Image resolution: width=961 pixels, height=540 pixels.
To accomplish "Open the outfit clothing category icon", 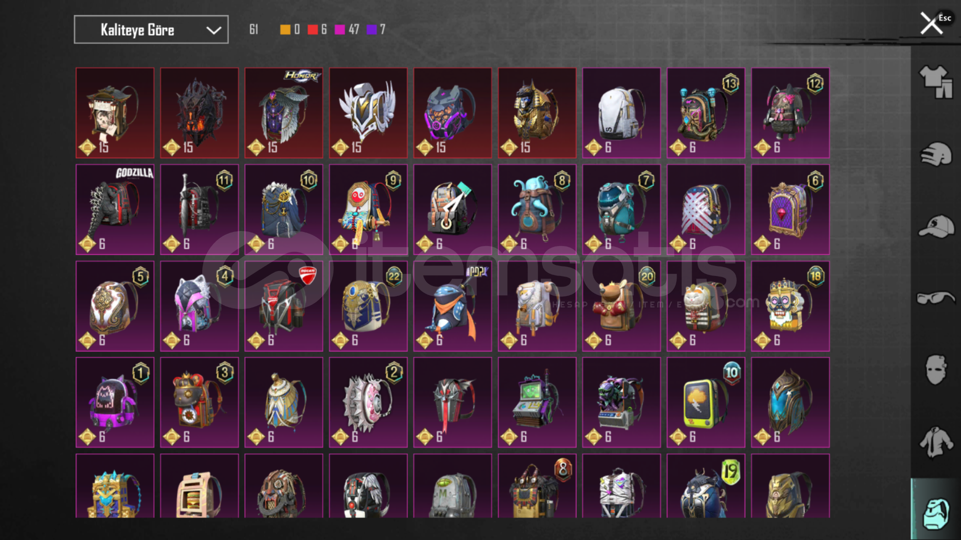I will pyautogui.click(x=935, y=82).
